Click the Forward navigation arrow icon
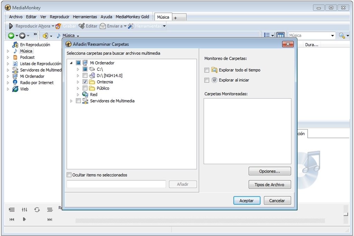Image resolution: width=354 pixels, height=236 pixels. (22, 36)
